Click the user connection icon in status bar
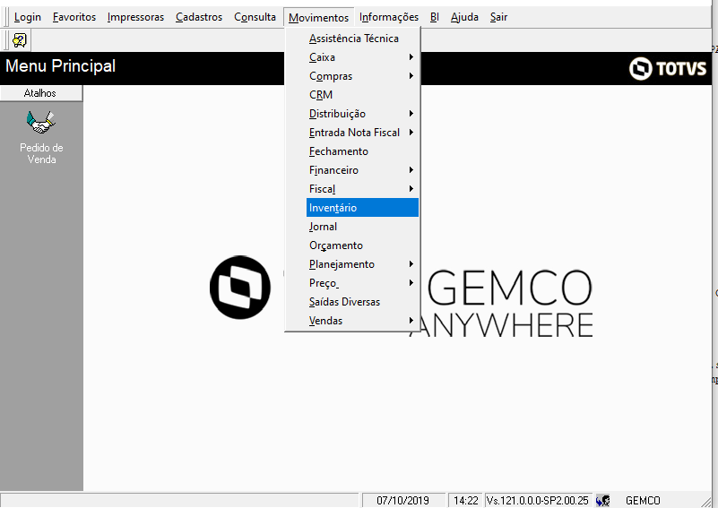Viewport: 718px width, 508px height. pyautogui.click(x=603, y=500)
